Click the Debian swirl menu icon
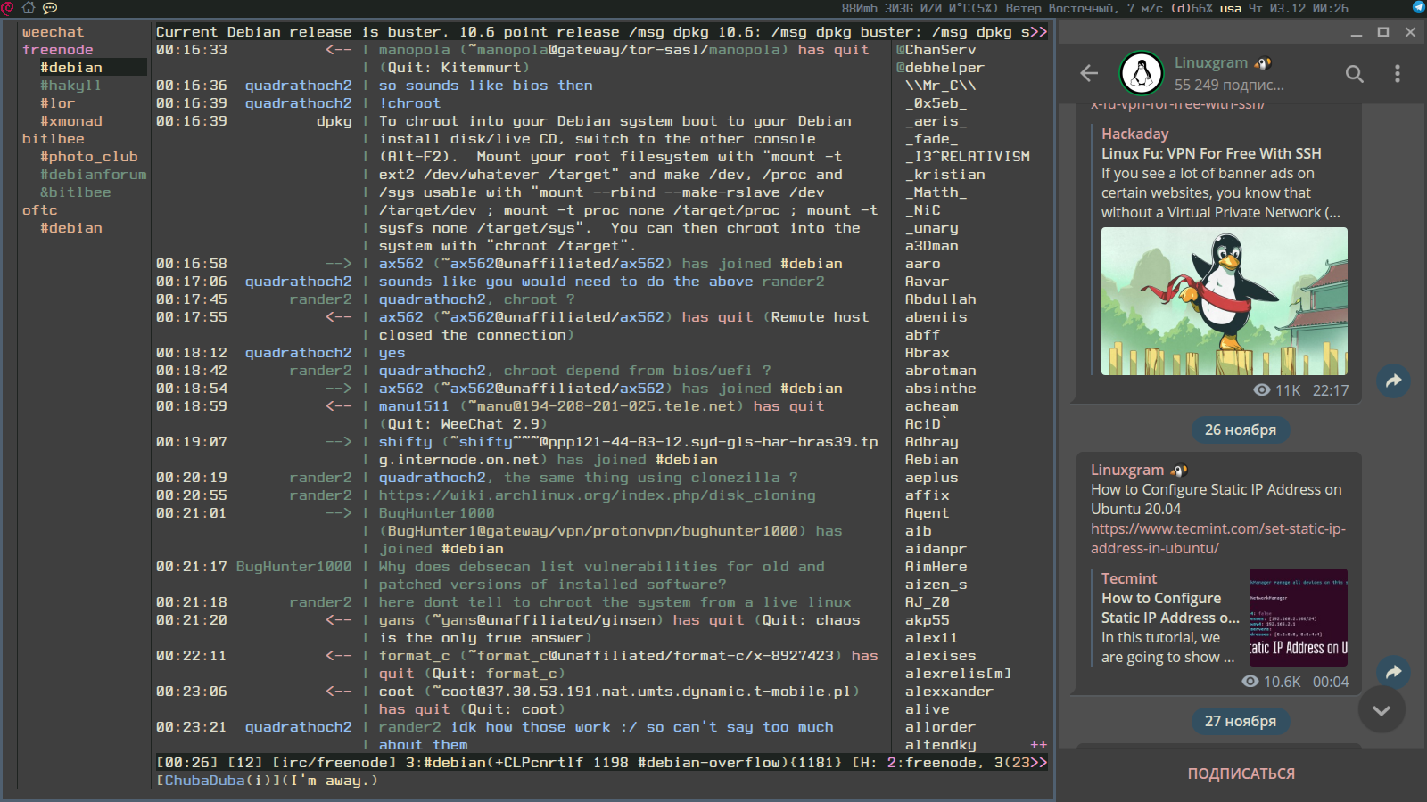Screen dimensions: 1427x802 pos(8,8)
